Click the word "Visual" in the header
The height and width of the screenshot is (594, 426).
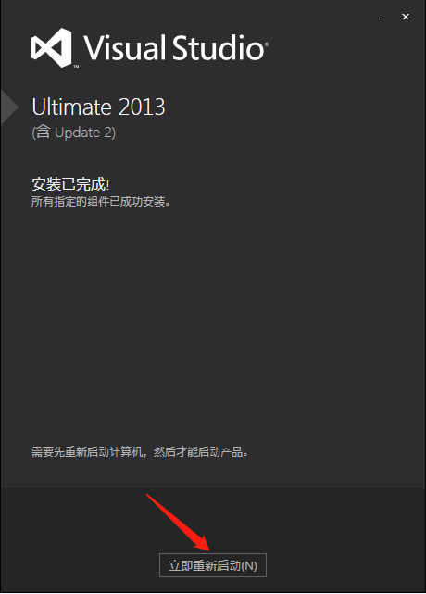pyautogui.click(x=125, y=48)
